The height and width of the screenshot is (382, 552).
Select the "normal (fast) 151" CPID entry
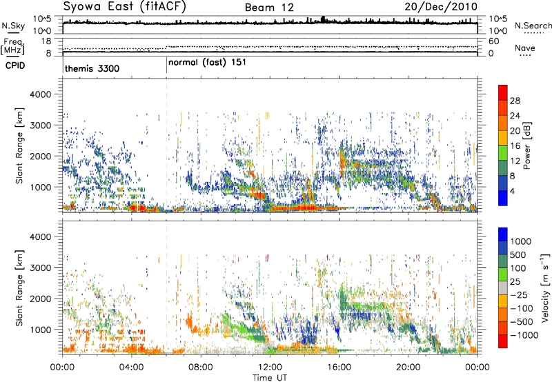click(x=207, y=63)
